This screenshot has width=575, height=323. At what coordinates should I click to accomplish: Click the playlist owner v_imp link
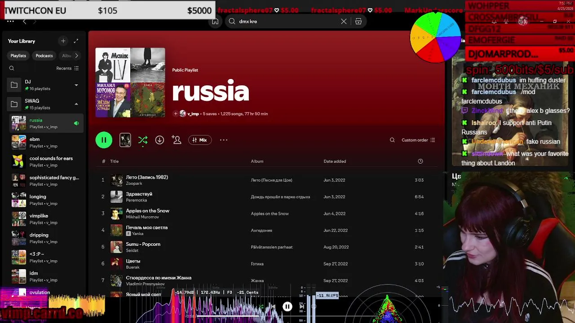point(193,114)
